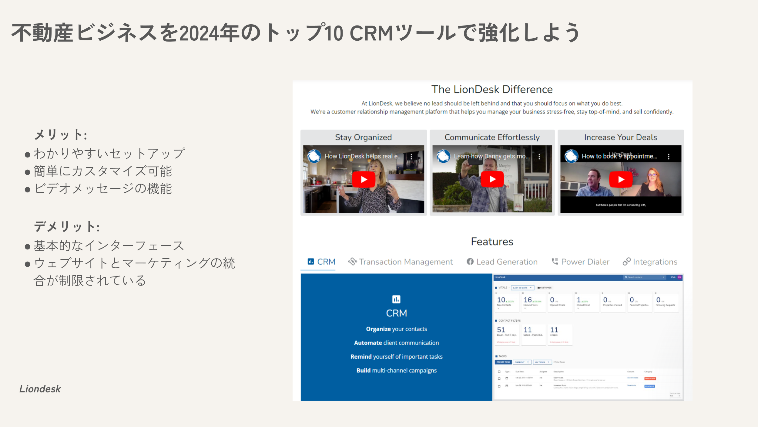Expand the Current tasks filter dropdown
Viewport: 758px width, 427px height.
pos(522,362)
